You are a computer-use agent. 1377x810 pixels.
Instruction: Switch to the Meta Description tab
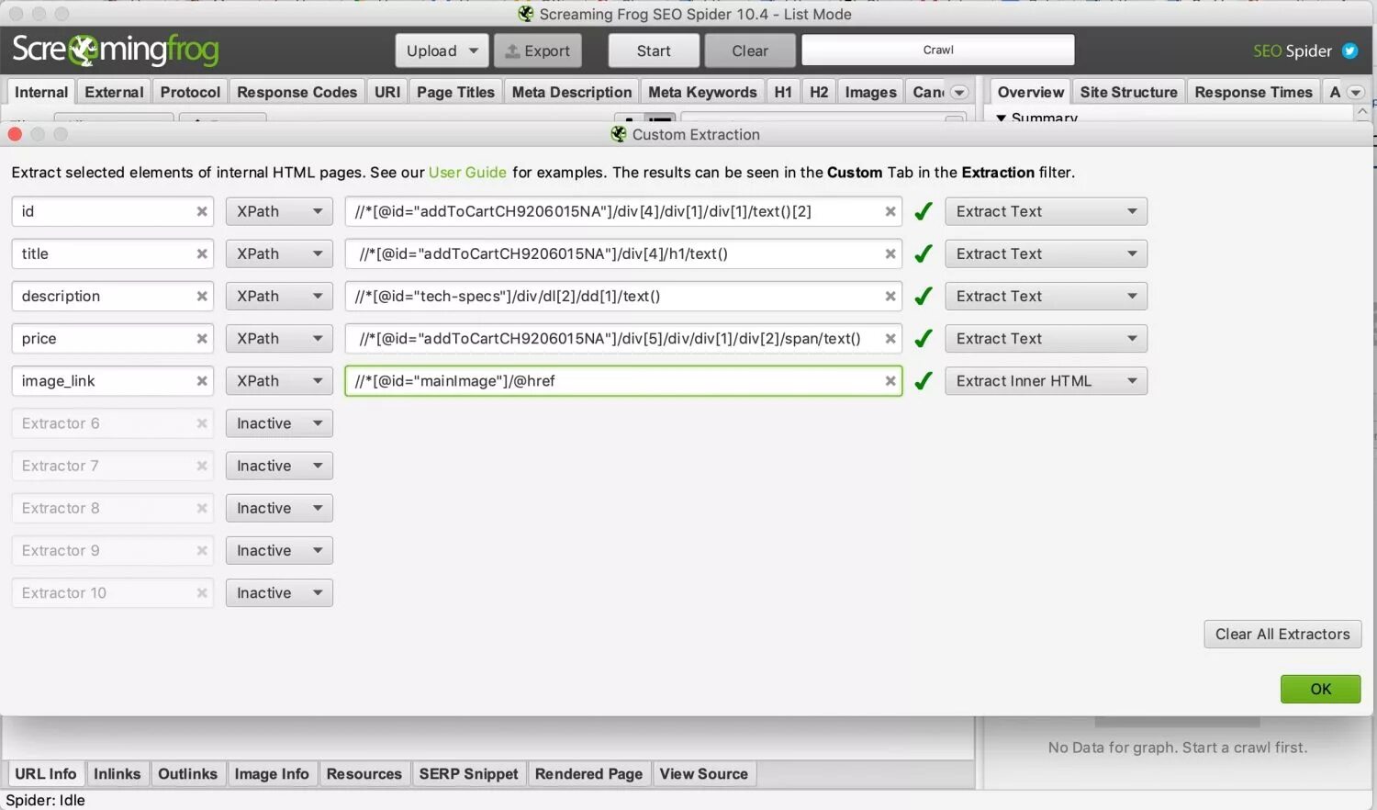[x=572, y=92]
